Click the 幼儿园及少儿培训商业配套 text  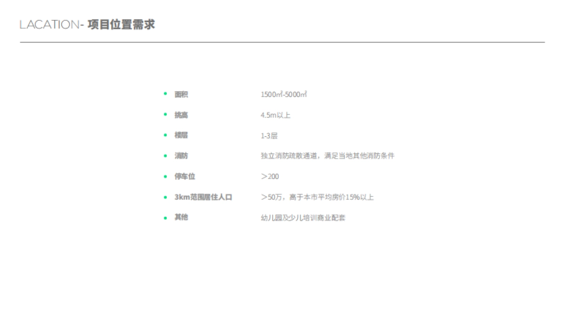[303, 217]
